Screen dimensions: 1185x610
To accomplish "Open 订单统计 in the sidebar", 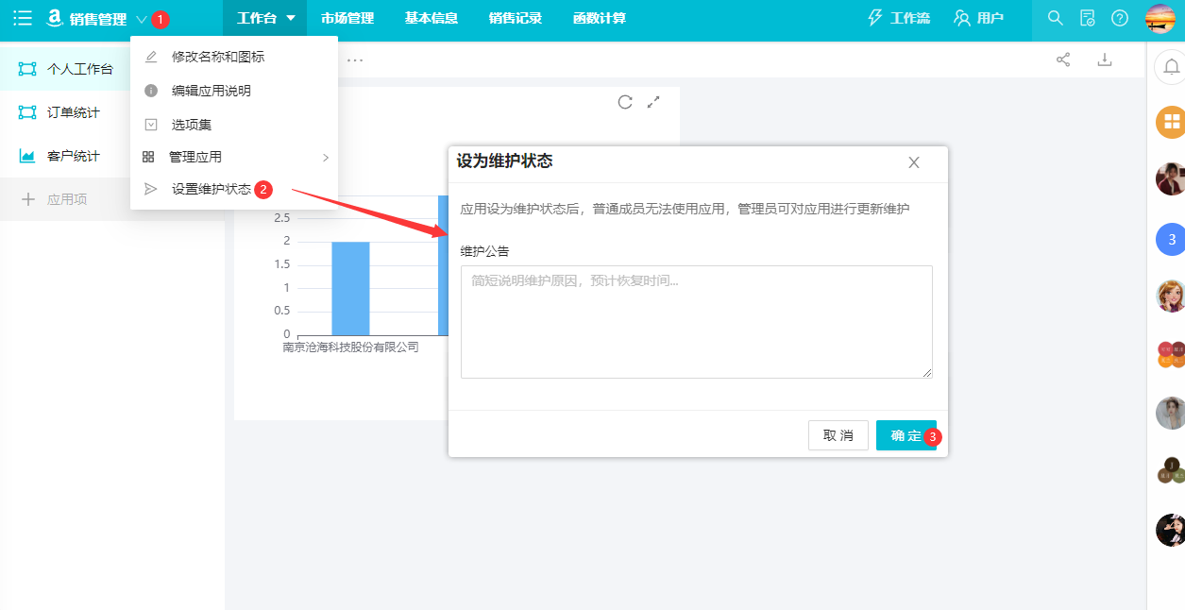I will (x=65, y=112).
